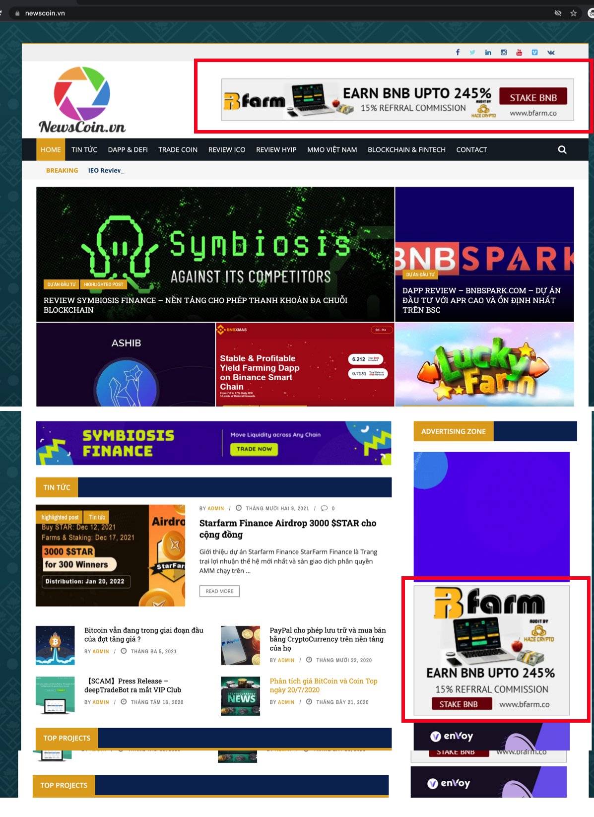The image size is (594, 817).
Task: Click the bookmark star in address bar
Action: 573,13
